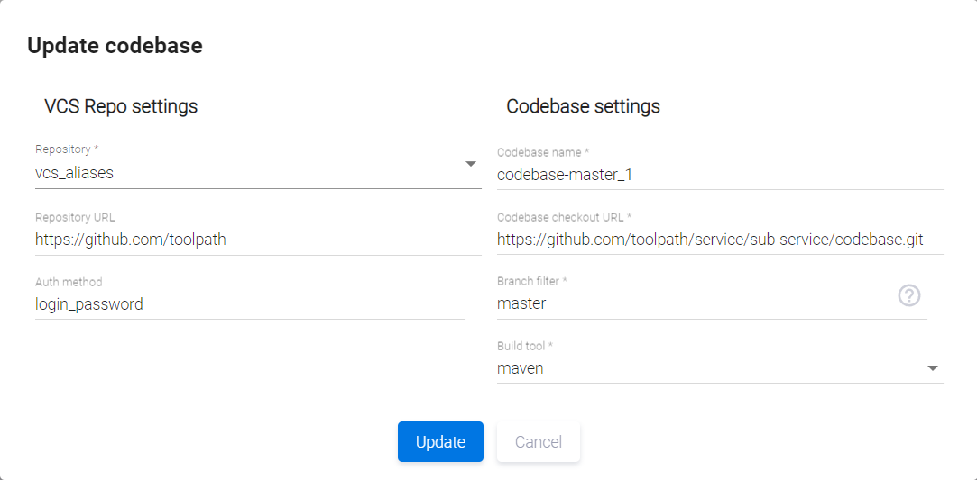Click the Branch filter label text
The width and height of the screenshot is (977, 480).
(531, 281)
